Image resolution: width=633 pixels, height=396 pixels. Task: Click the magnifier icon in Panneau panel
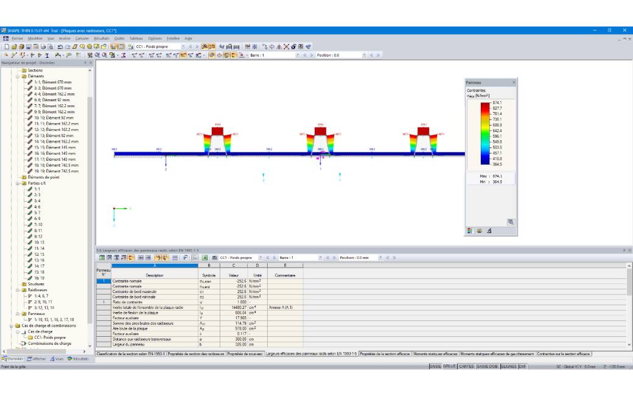tap(511, 222)
